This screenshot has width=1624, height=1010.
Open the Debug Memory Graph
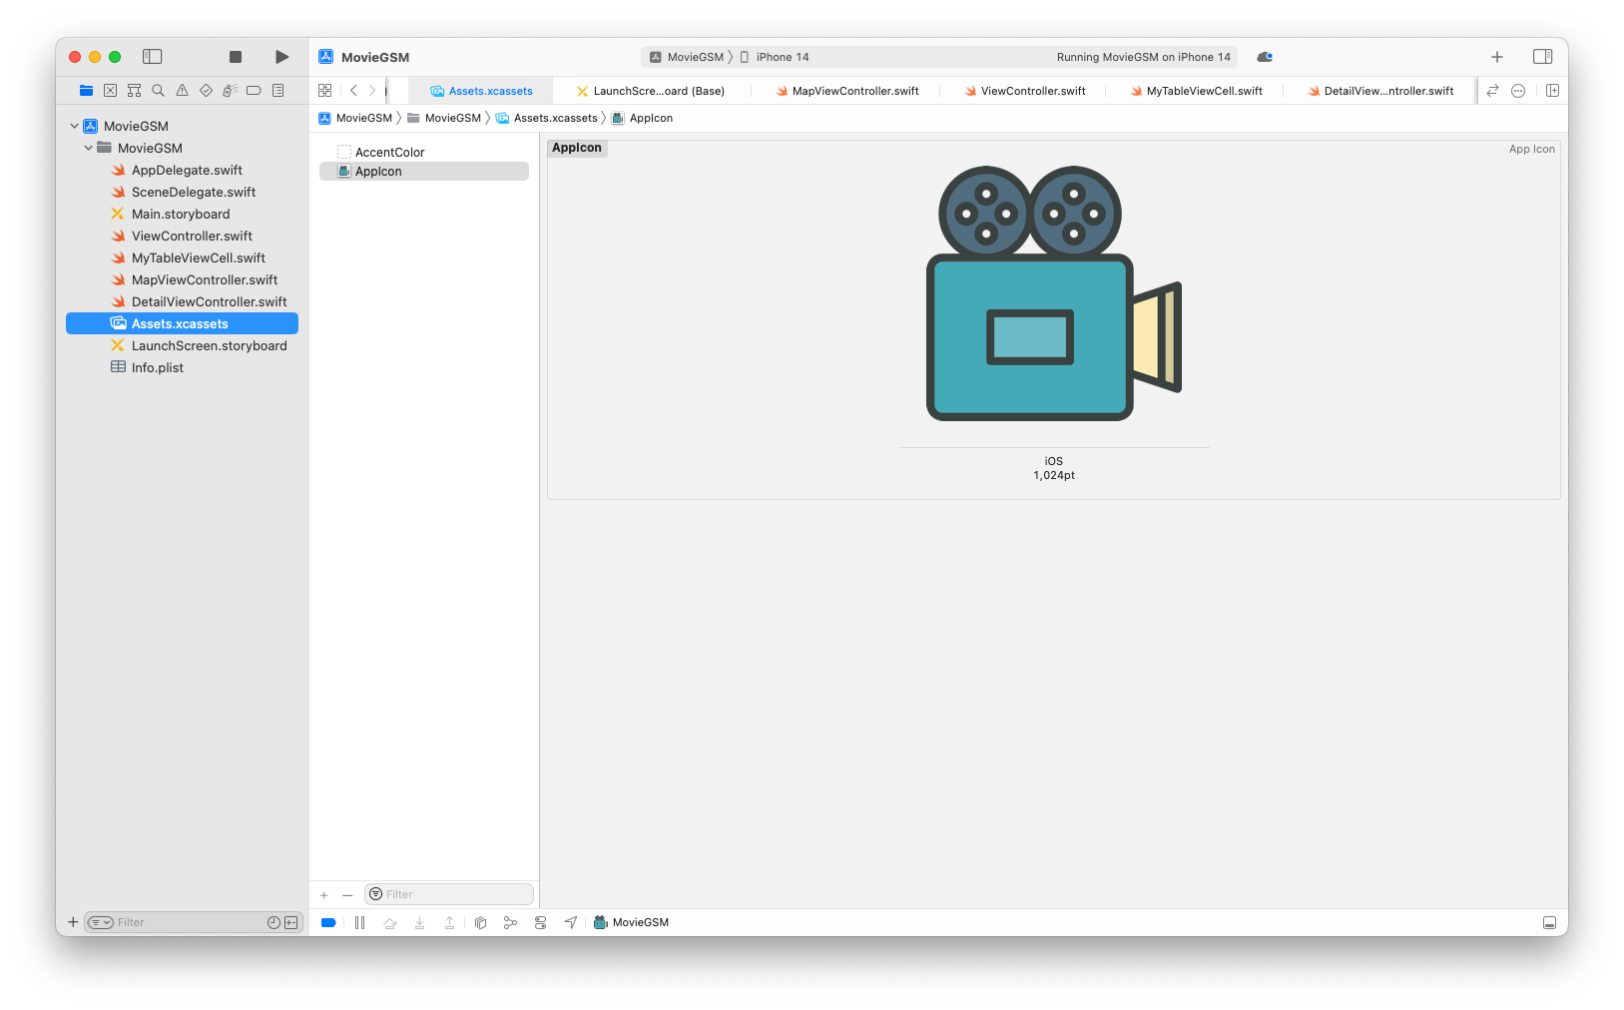click(x=510, y=923)
